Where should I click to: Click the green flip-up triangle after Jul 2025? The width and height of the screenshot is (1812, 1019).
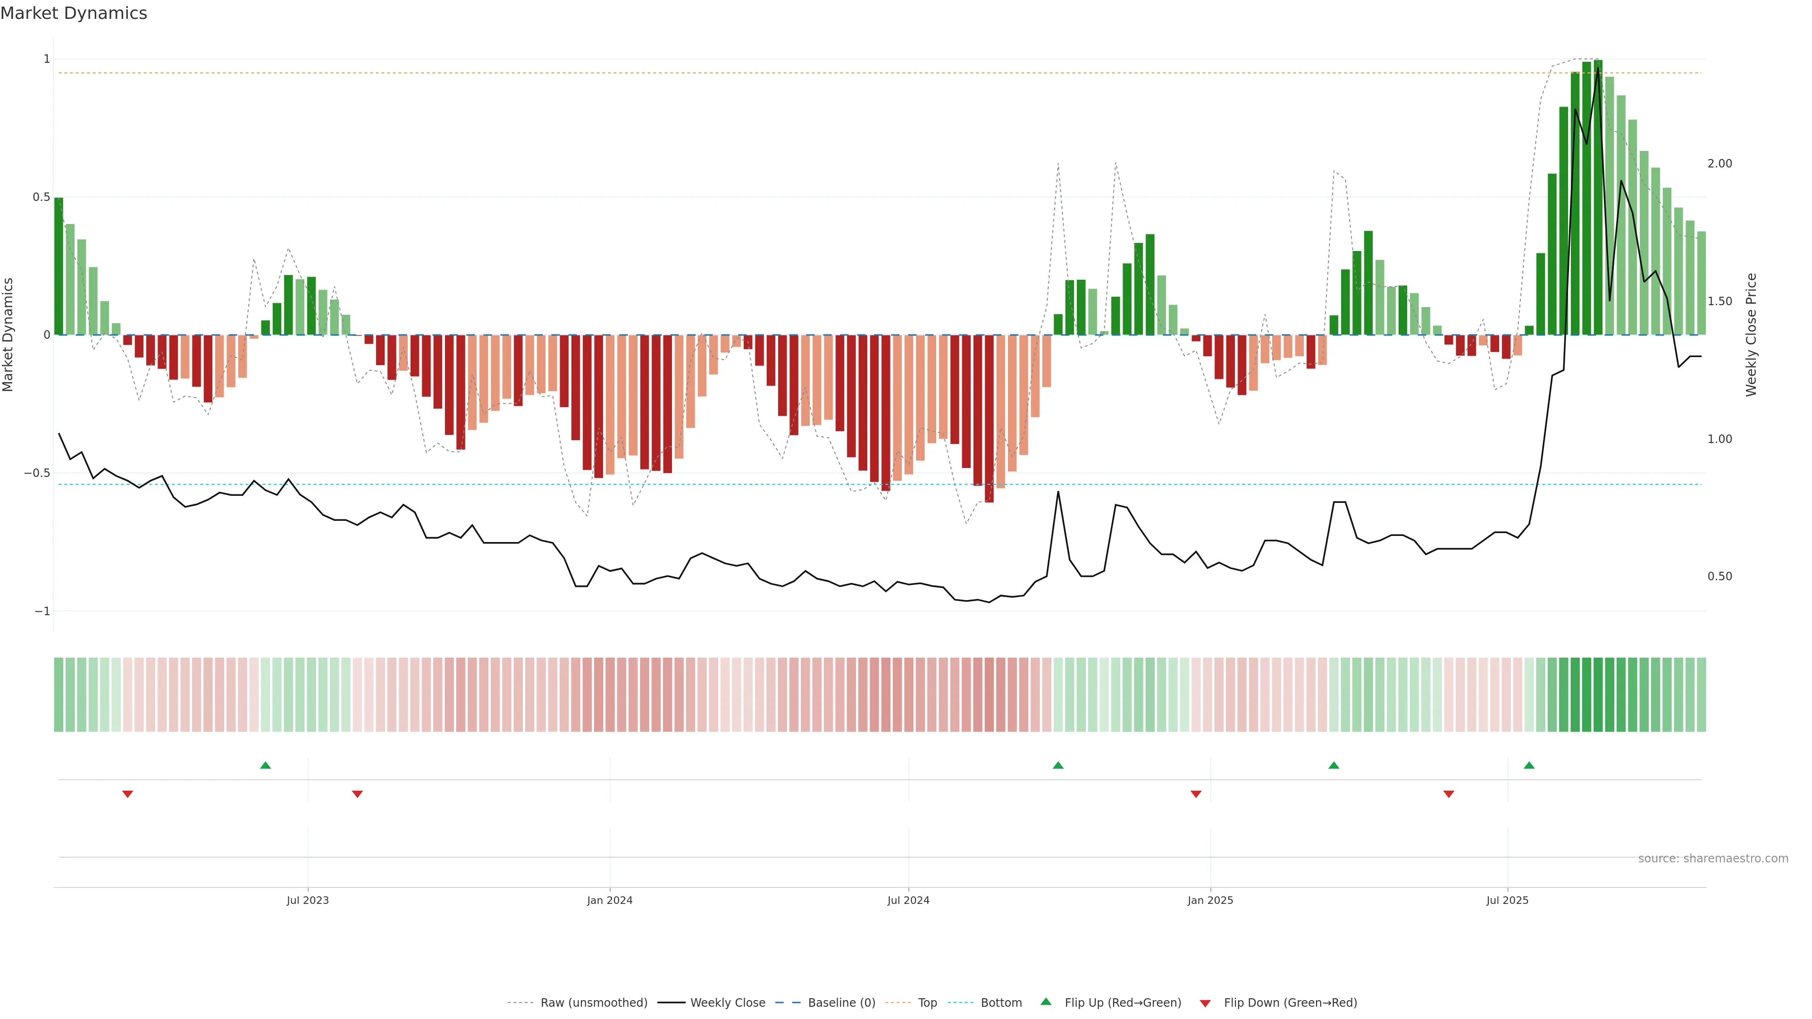1529,765
